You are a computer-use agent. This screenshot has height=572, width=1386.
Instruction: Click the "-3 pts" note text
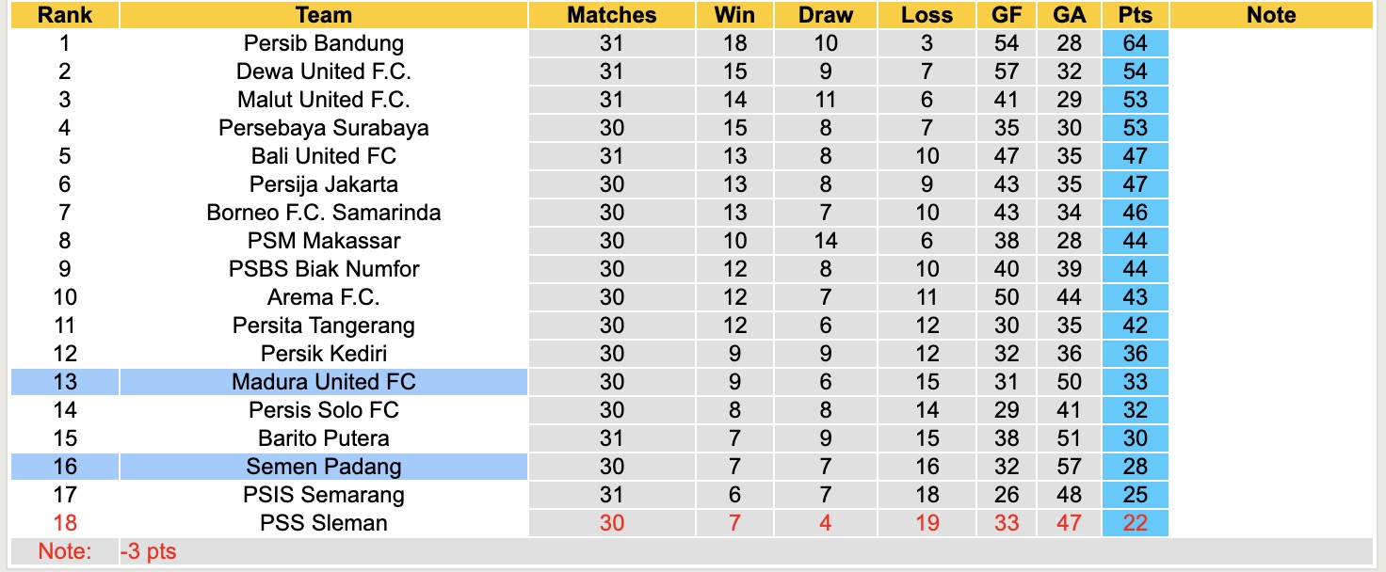(x=149, y=552)
